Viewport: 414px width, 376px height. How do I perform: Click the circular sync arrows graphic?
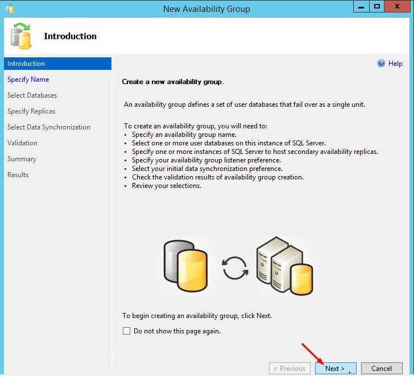point(235,269)
